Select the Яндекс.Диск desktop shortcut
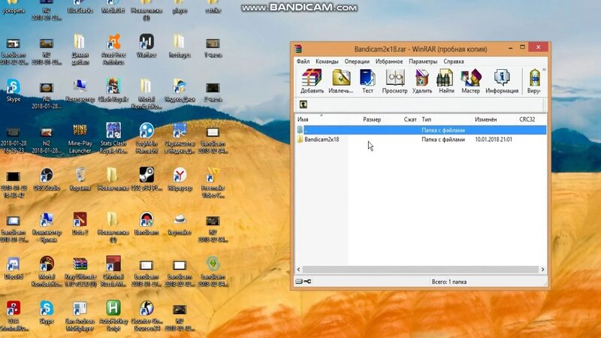The height and width of the screenshot is (338, 601). point(180,90)
